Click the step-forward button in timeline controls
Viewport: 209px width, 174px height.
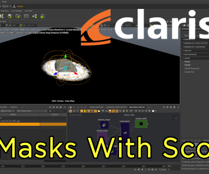153,169
